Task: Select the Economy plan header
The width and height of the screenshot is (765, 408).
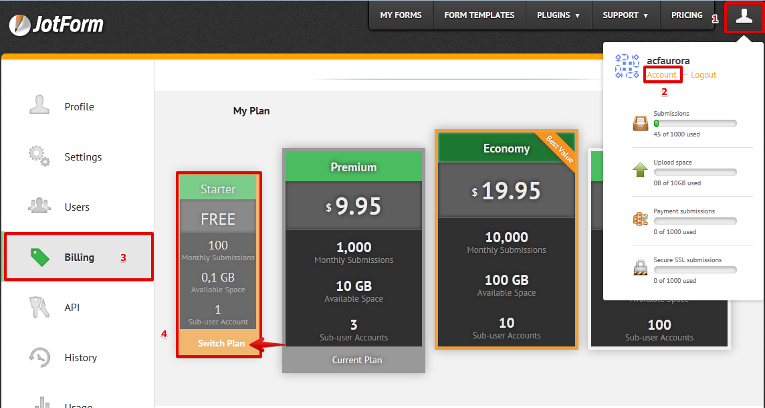Action: click(x=506, y=148)
